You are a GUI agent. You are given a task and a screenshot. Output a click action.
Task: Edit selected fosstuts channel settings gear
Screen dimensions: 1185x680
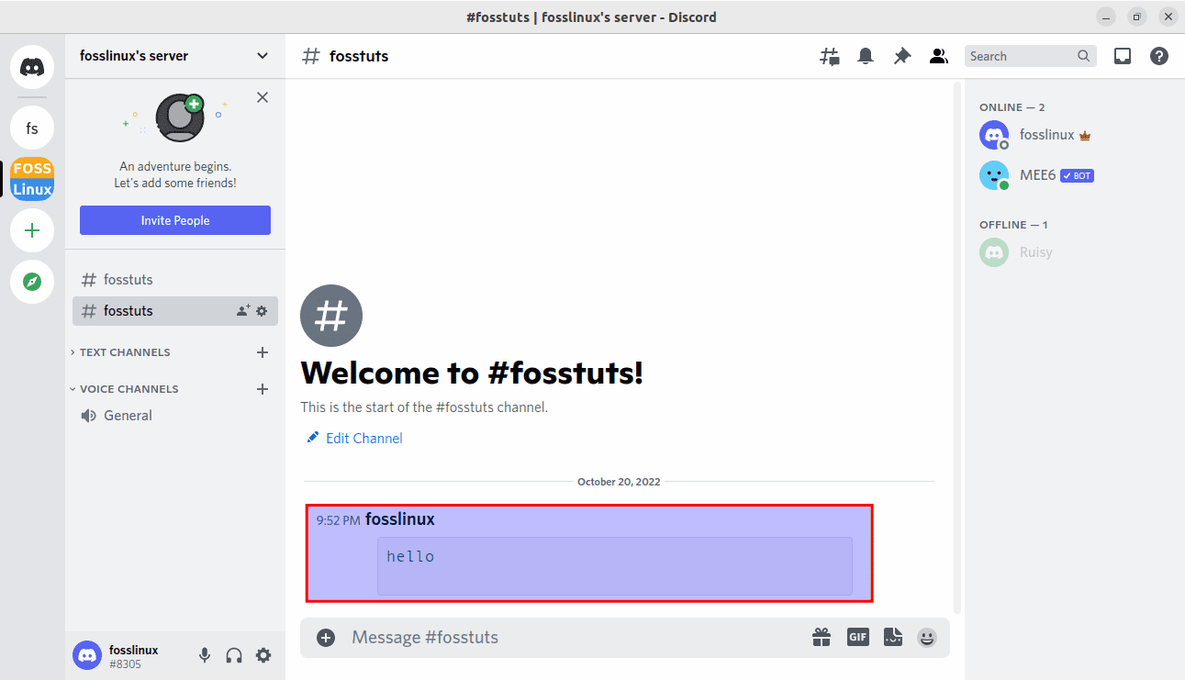pos(262,311)
